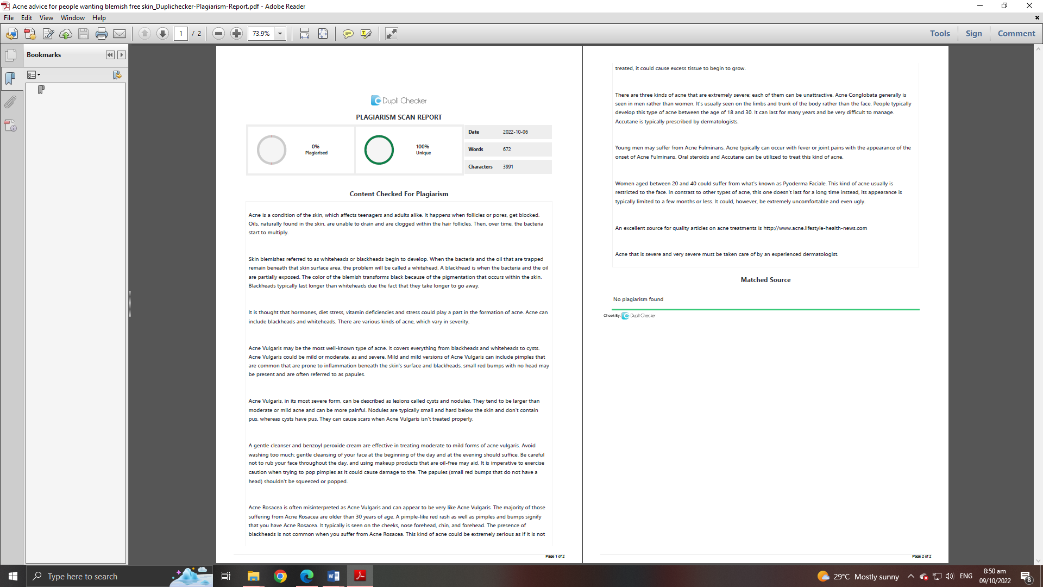The image size is (1043, 587).
Task: Click the Fit to window width icon
Action: point(304,34)
